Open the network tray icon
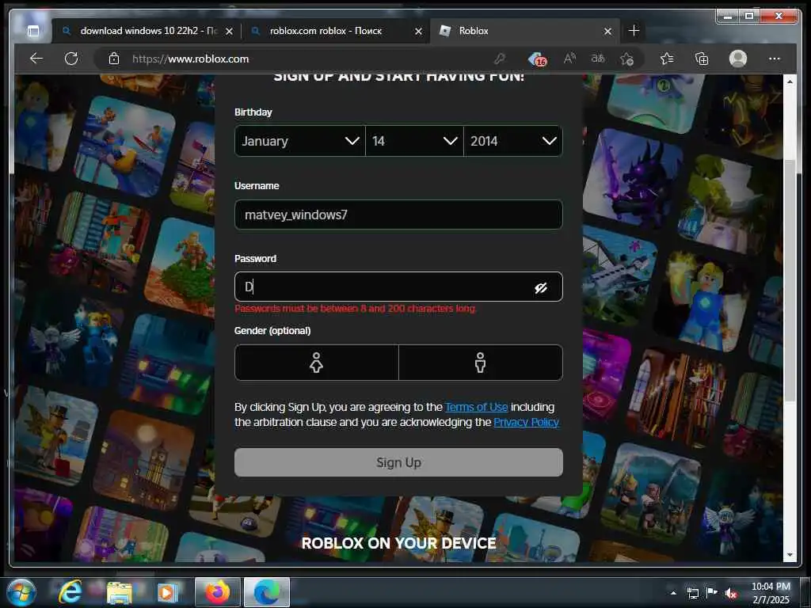 pyautogui.click(x=692, y=593)
